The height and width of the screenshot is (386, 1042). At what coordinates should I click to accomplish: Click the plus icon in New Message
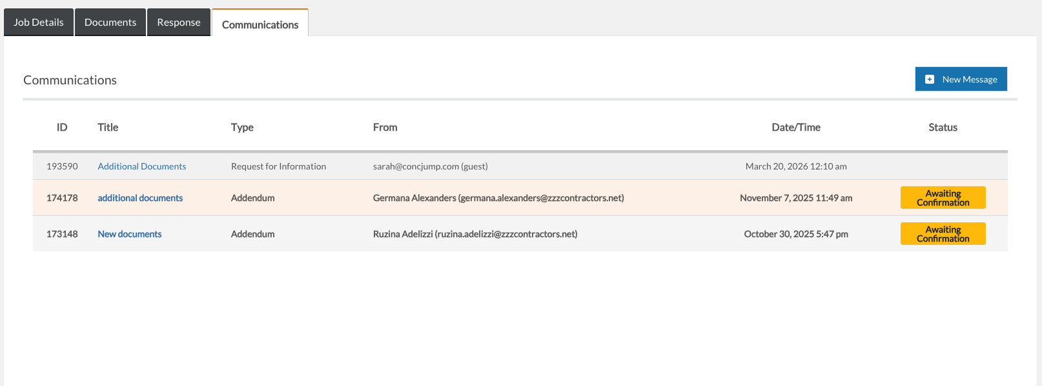[929, 79]
